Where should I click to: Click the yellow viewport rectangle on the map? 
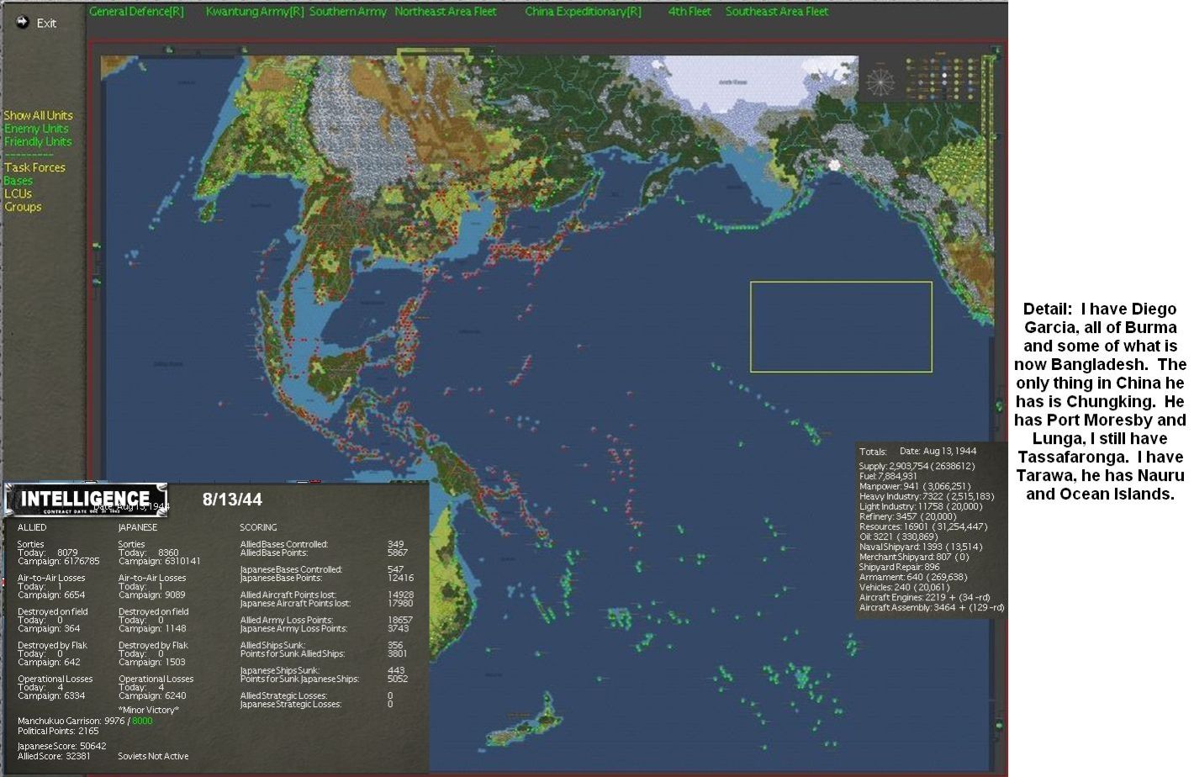pos(841,326)
